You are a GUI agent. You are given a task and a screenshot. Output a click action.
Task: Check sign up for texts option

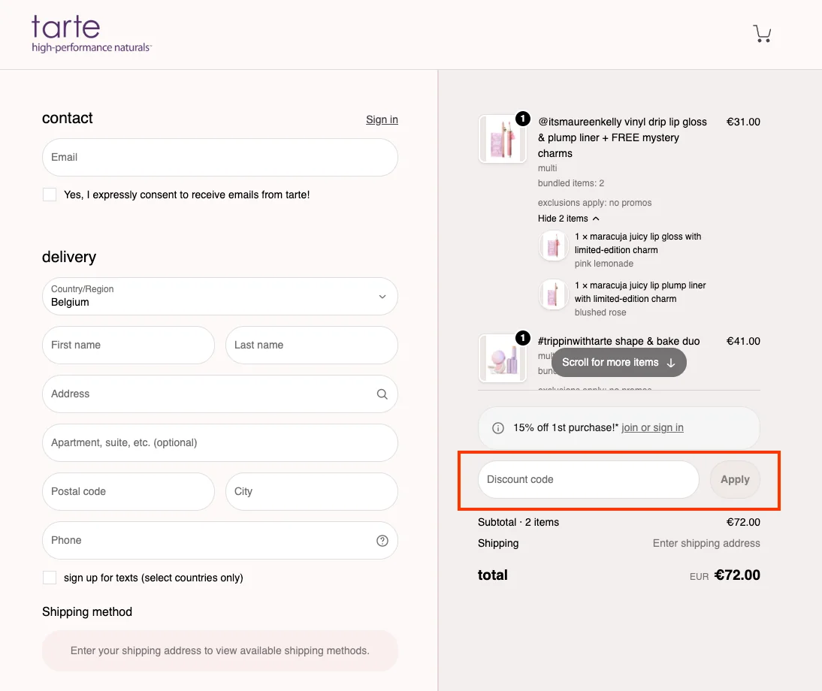coord(49,577)
